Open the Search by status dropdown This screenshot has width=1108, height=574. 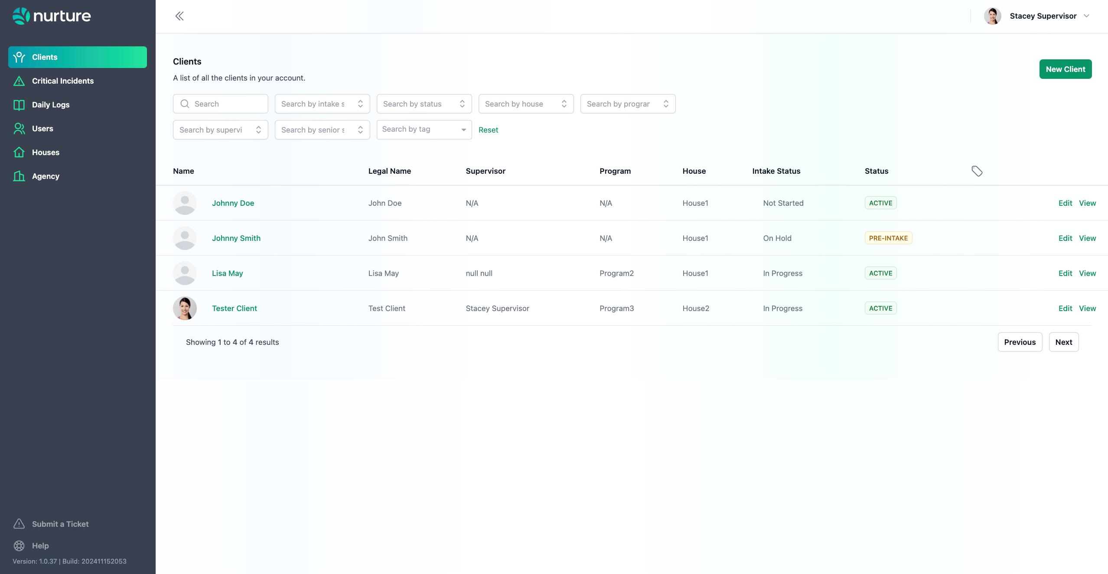(x=424, y=104)
